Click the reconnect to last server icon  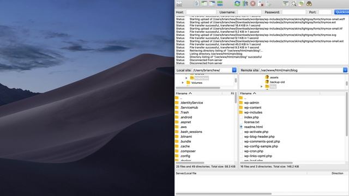click(269, 4)
